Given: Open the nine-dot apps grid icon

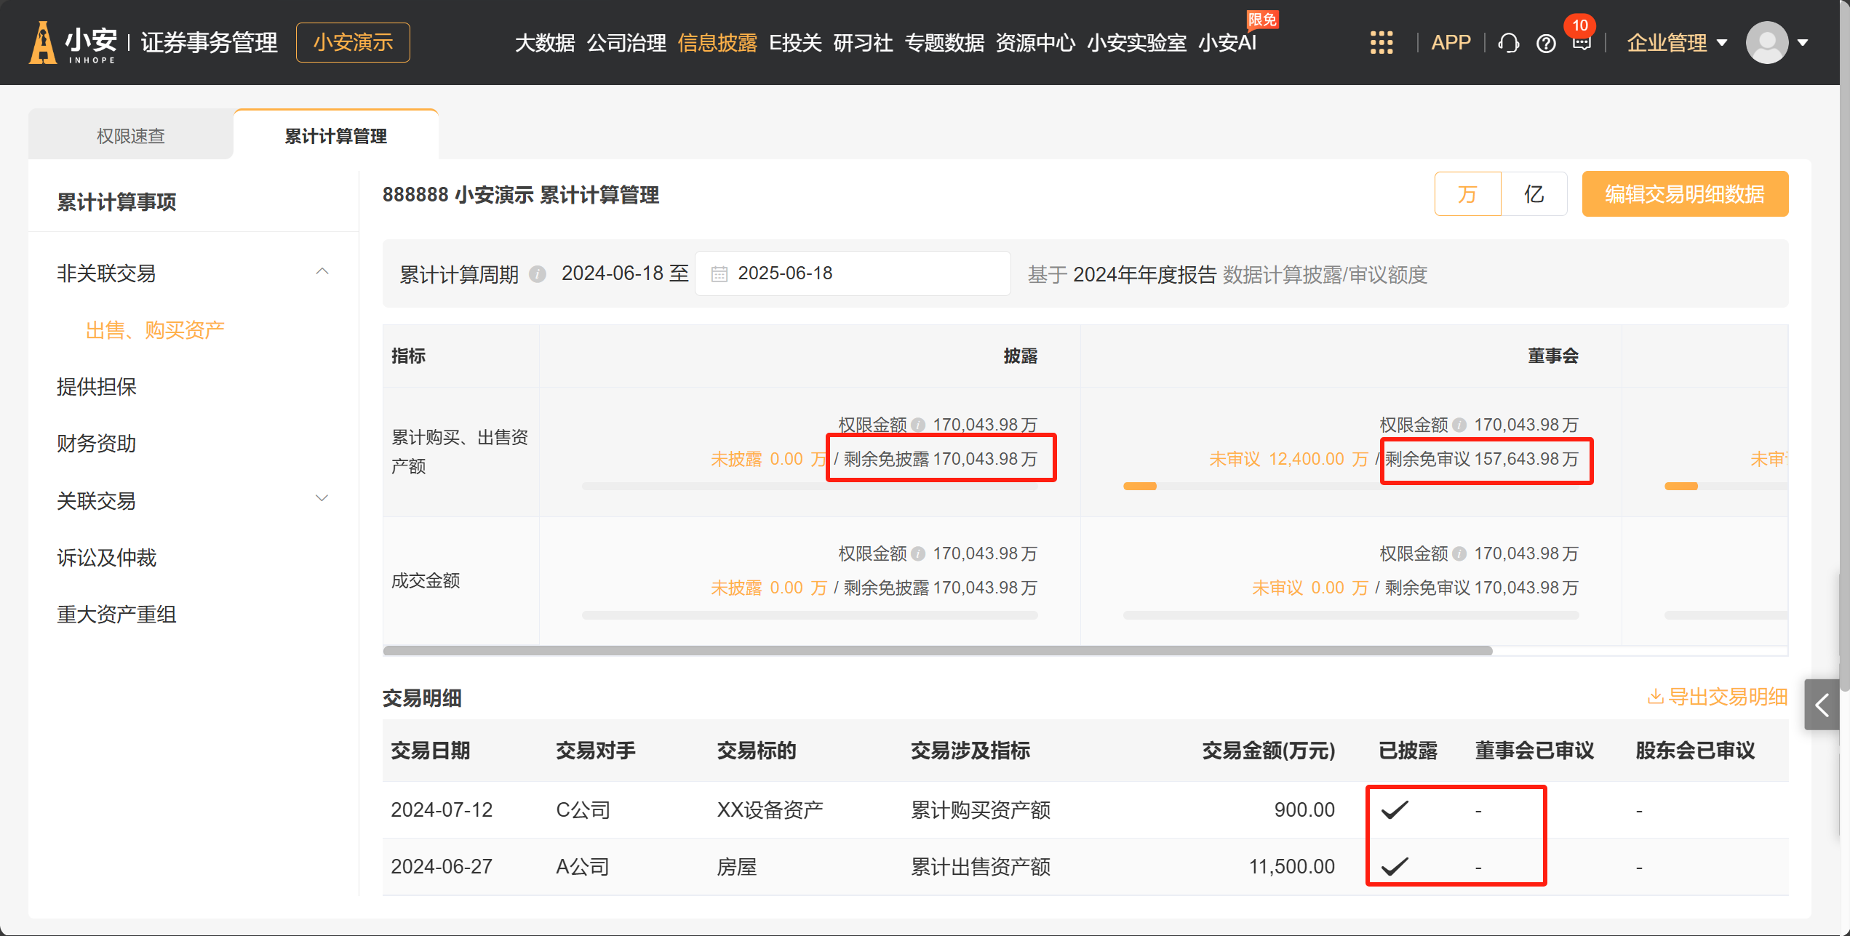Looking at the screenshot, I should 1381,43.
